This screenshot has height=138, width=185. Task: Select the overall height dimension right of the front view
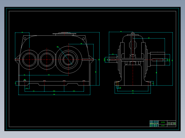99,59
